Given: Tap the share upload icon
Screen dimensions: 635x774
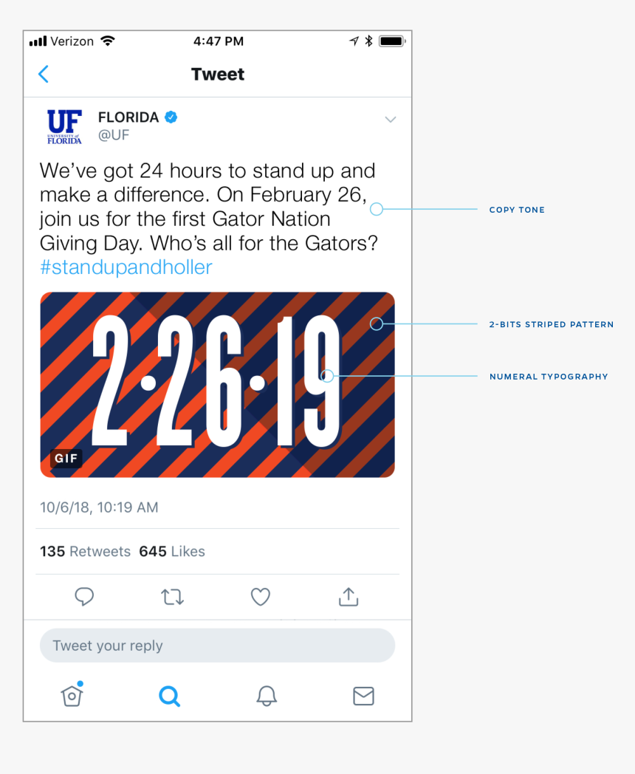Looking at the screenshot, I should point(348,597).
